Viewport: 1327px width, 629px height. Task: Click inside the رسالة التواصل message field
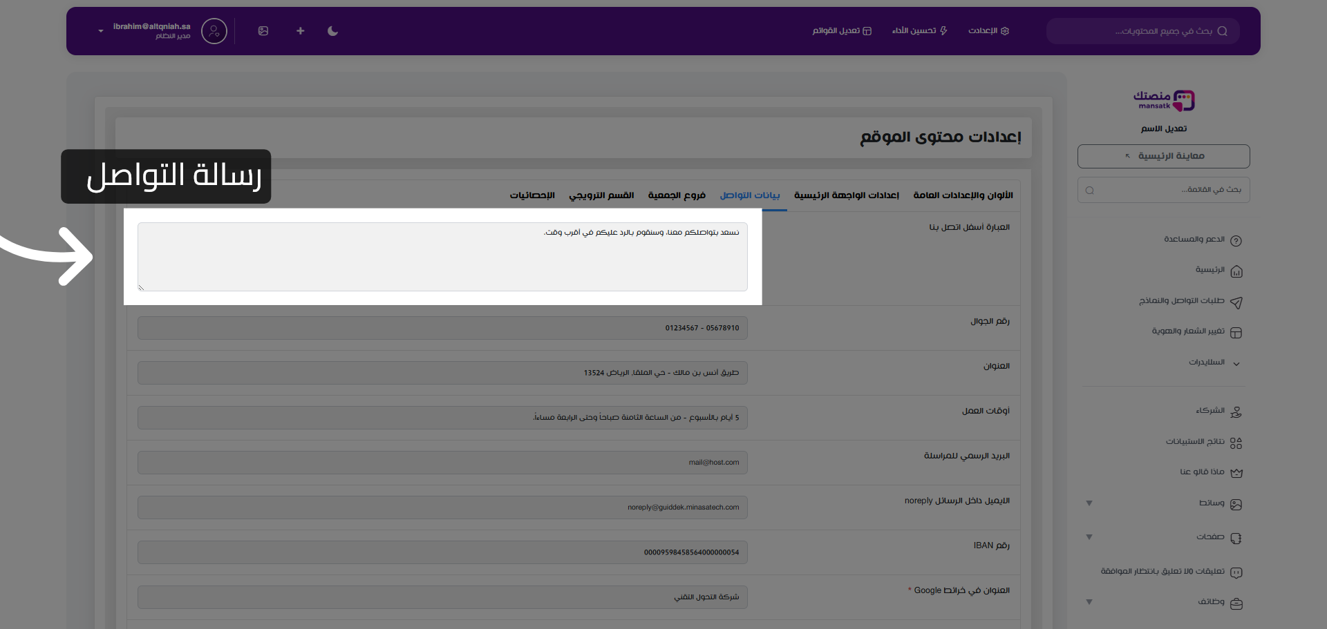point(442,257)
